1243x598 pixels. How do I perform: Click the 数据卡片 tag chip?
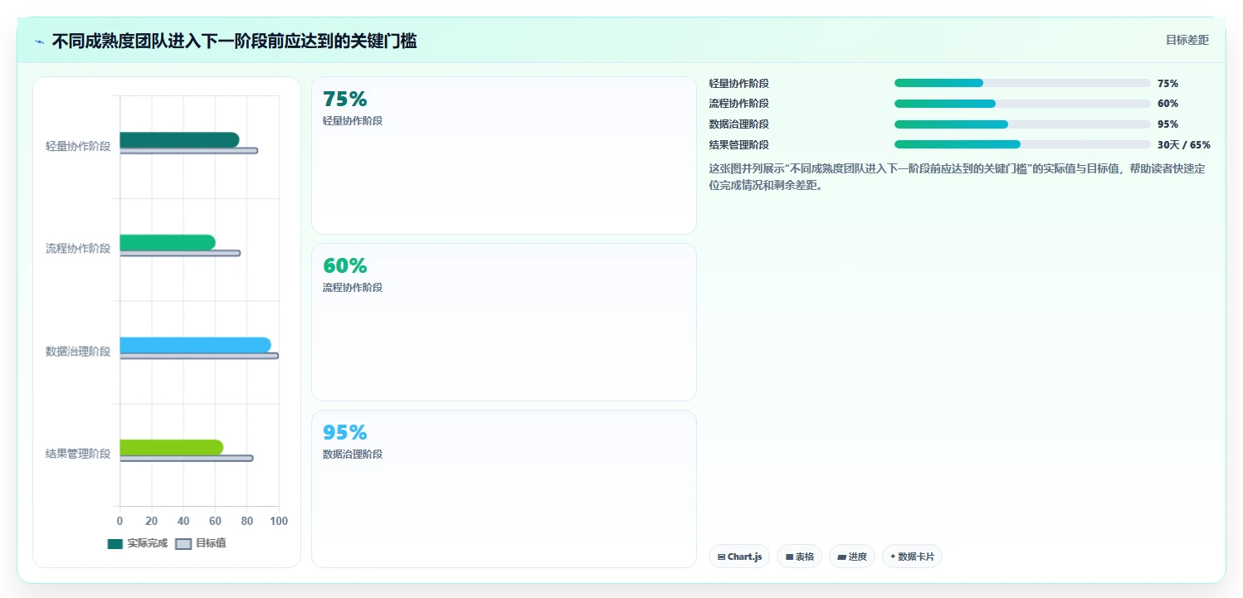[912, 557]
